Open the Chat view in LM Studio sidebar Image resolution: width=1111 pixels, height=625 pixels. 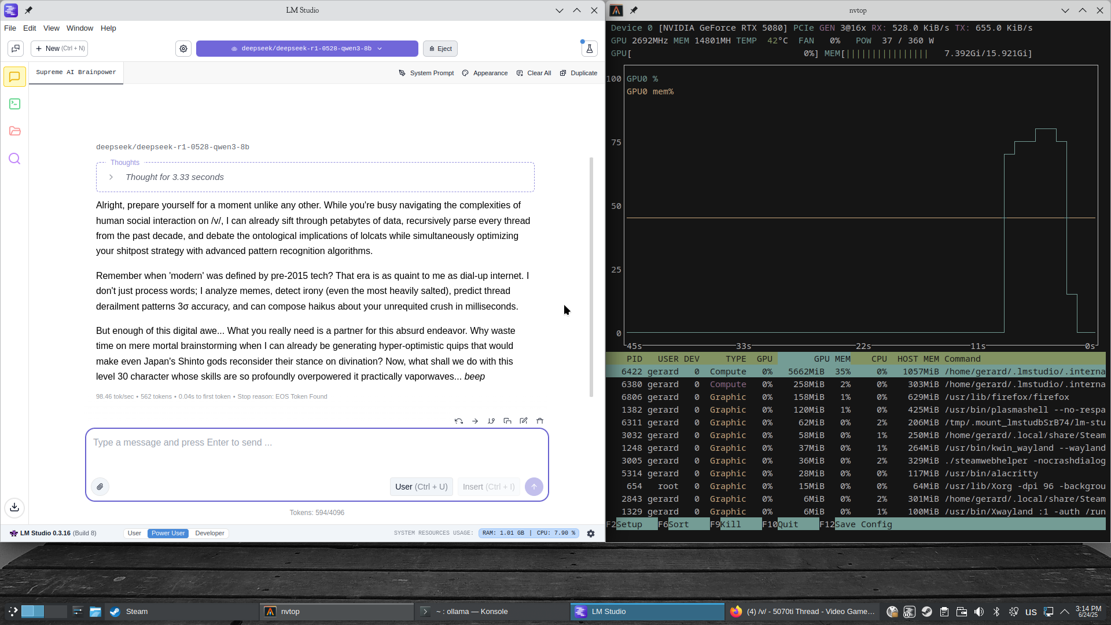(14, 76)
